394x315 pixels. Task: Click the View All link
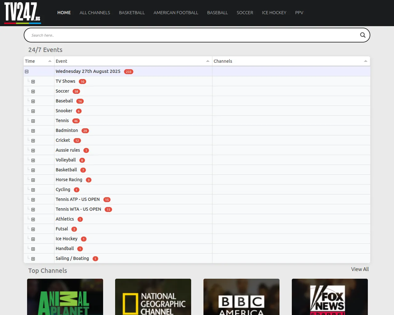360,269
